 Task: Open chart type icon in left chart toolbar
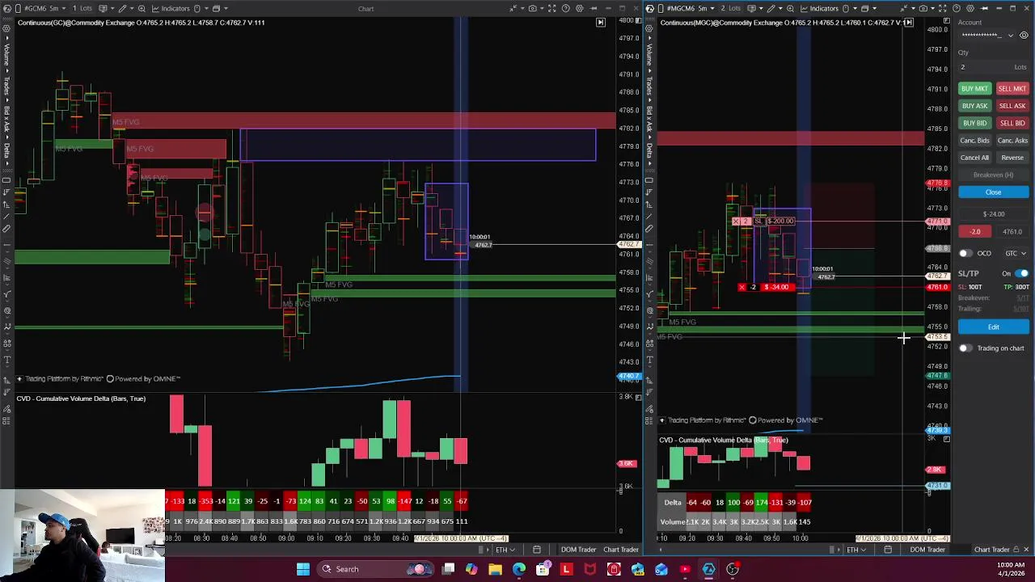click(103, 8)
